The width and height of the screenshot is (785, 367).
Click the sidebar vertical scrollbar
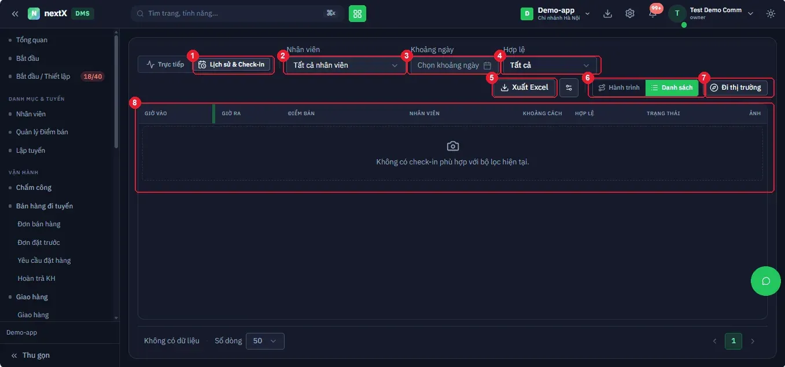pos(116,93)
